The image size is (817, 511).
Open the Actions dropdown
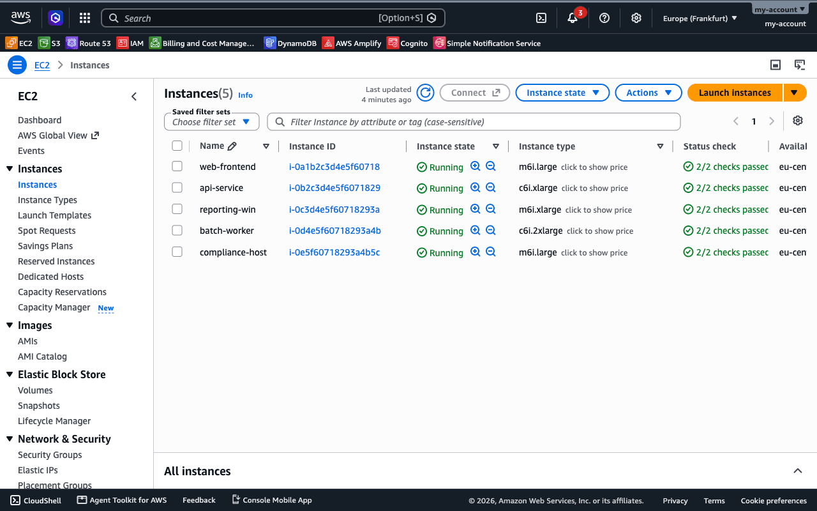point(648,93)
